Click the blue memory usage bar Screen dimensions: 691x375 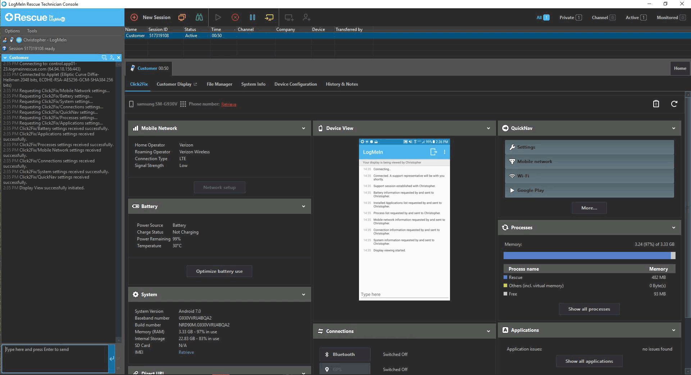(587, 256)
